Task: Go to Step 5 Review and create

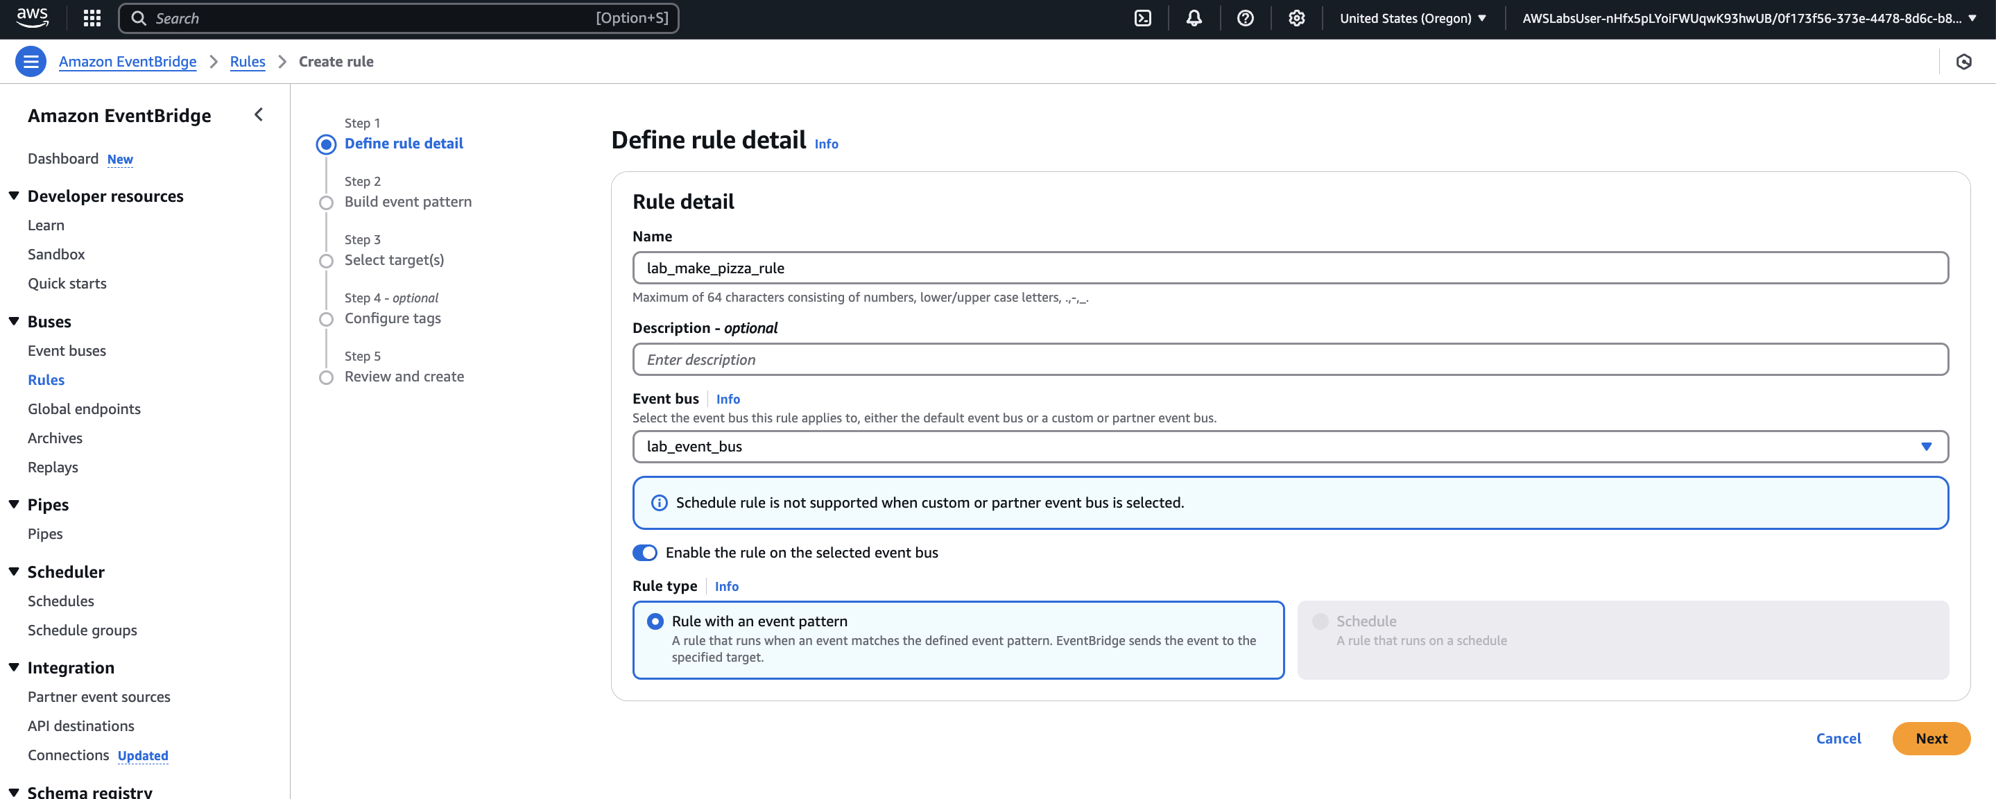Action: 404,376
